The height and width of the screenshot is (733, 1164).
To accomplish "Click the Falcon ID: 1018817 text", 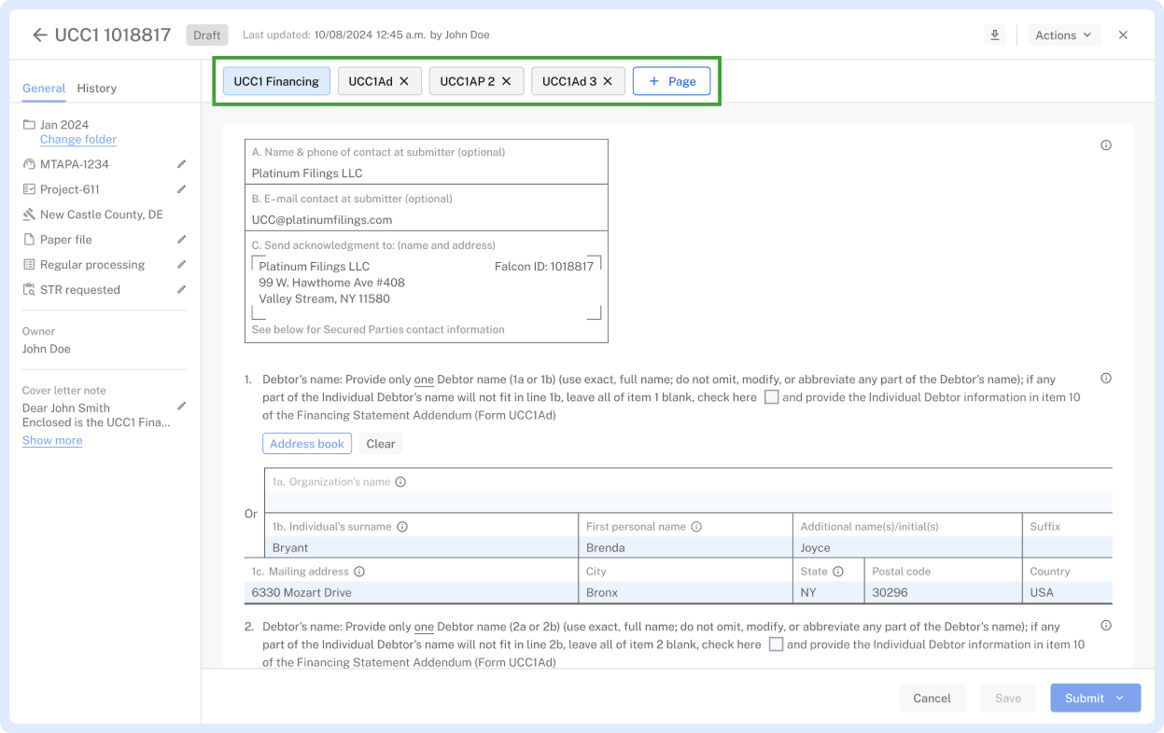I will point(544,267).
